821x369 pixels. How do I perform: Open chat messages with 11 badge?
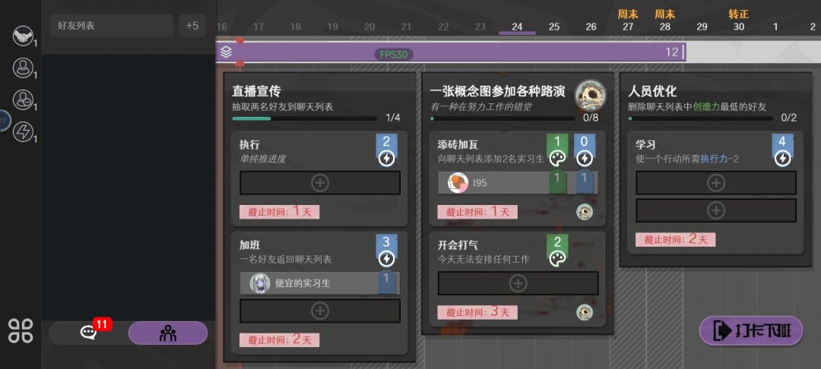(88, 333)
